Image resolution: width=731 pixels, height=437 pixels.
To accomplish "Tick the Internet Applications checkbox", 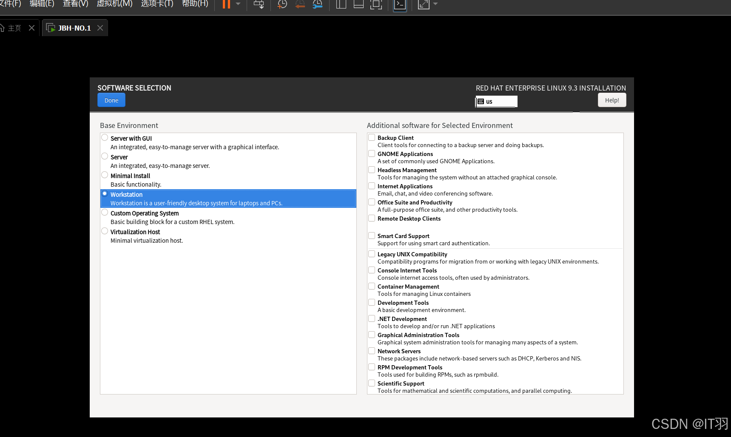I will (372, 186).
